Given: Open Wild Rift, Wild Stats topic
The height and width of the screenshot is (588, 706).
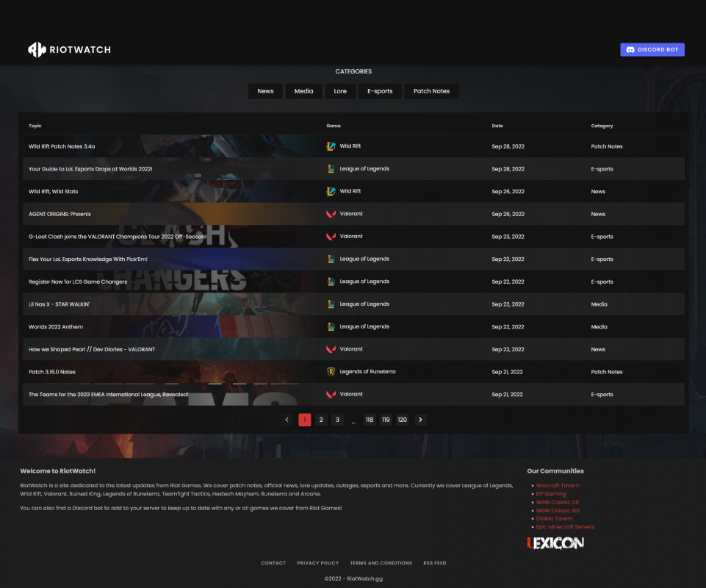Looking at the screenshot, I should (53, 192).
